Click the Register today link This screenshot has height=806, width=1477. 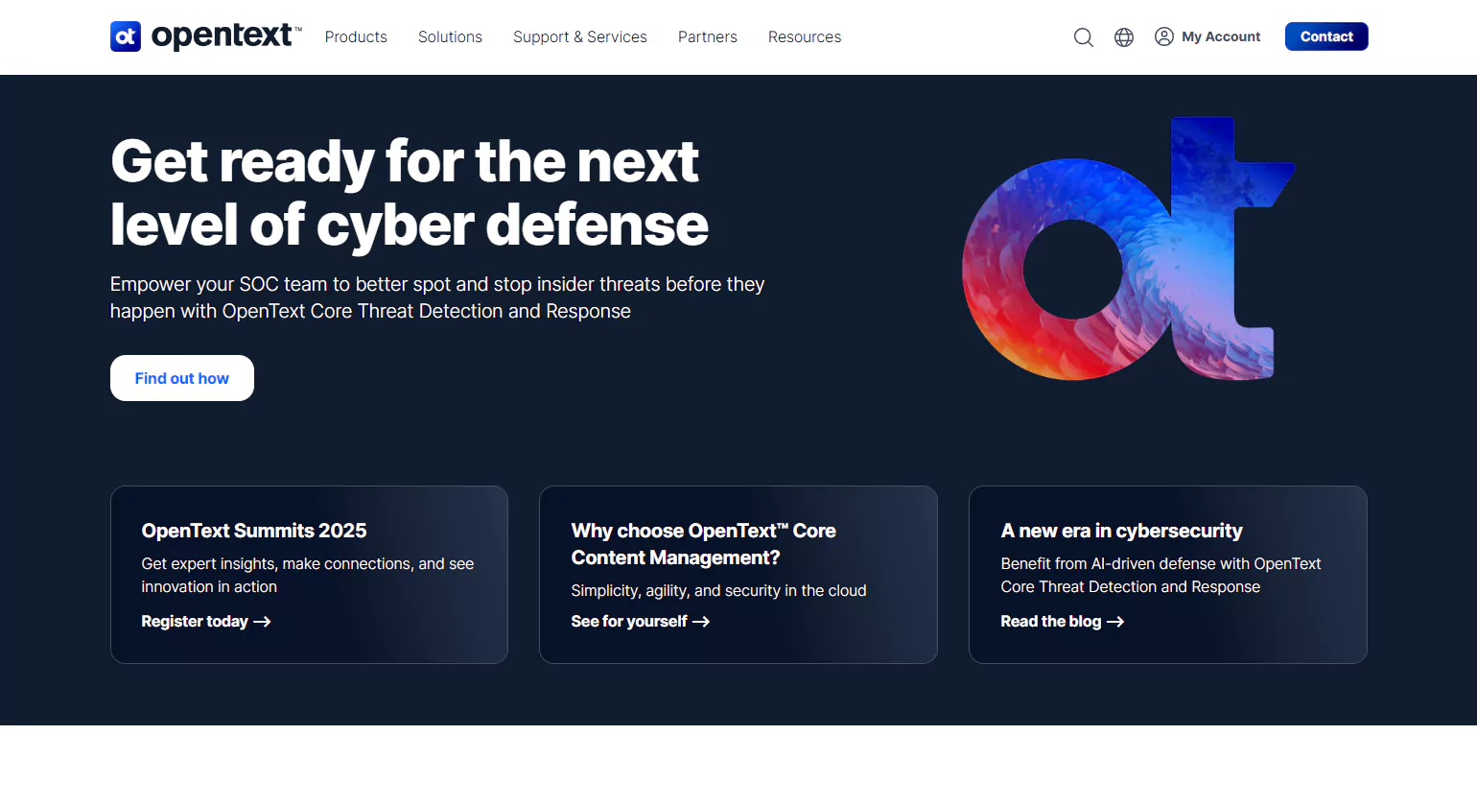point(196,621)
